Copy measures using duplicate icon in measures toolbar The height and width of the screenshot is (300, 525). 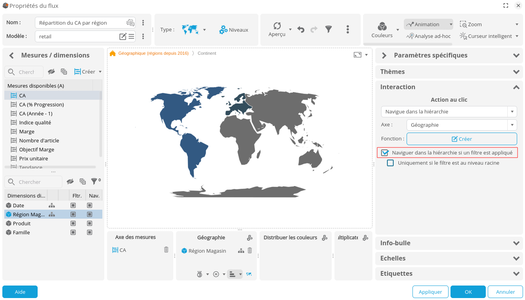(64, 72)
